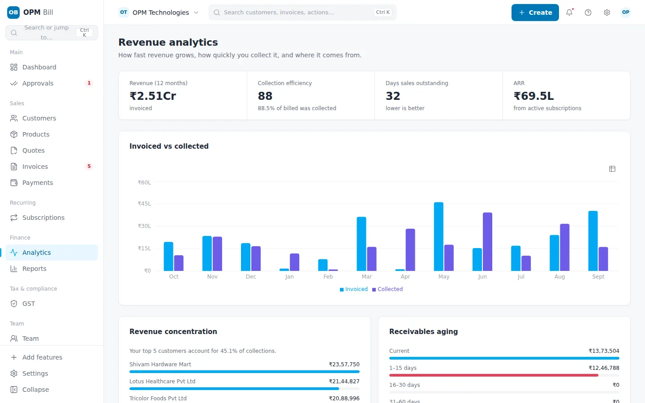Click the Revenue (12 months) ₹2.51Cr card

pos(183,95)
